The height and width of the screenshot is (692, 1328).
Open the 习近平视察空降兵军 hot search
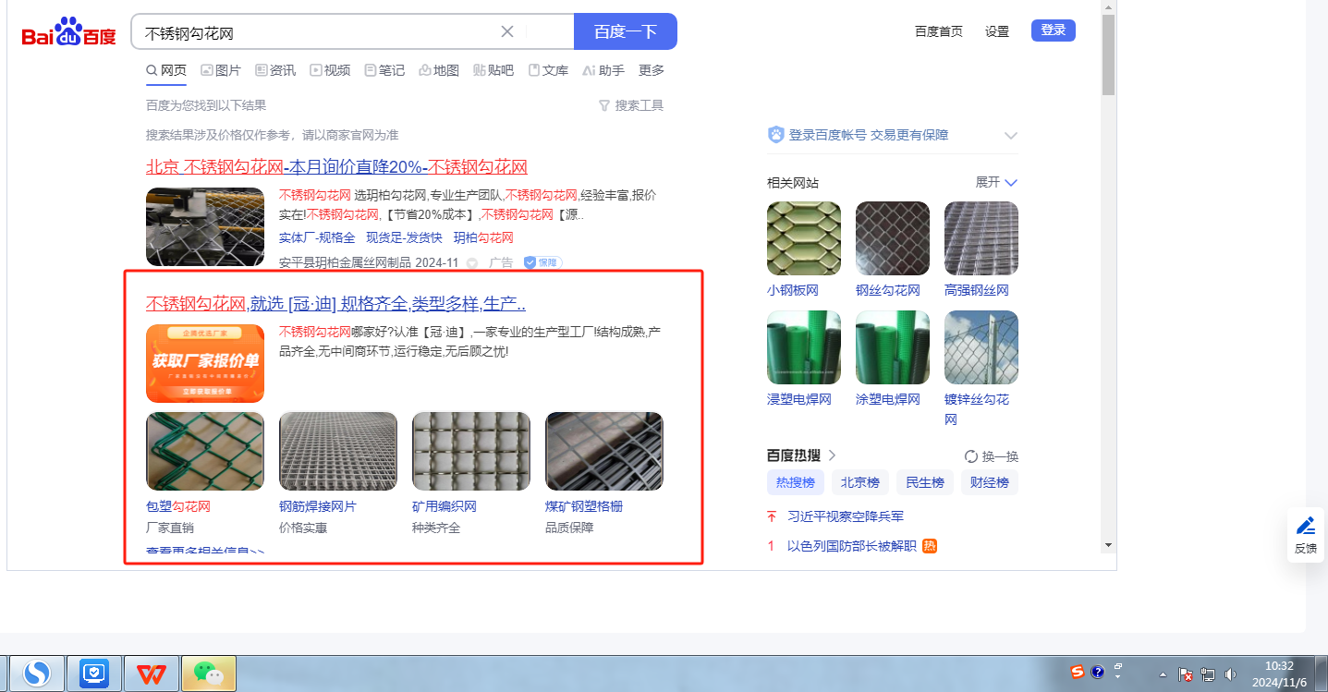tap(846, 516)
